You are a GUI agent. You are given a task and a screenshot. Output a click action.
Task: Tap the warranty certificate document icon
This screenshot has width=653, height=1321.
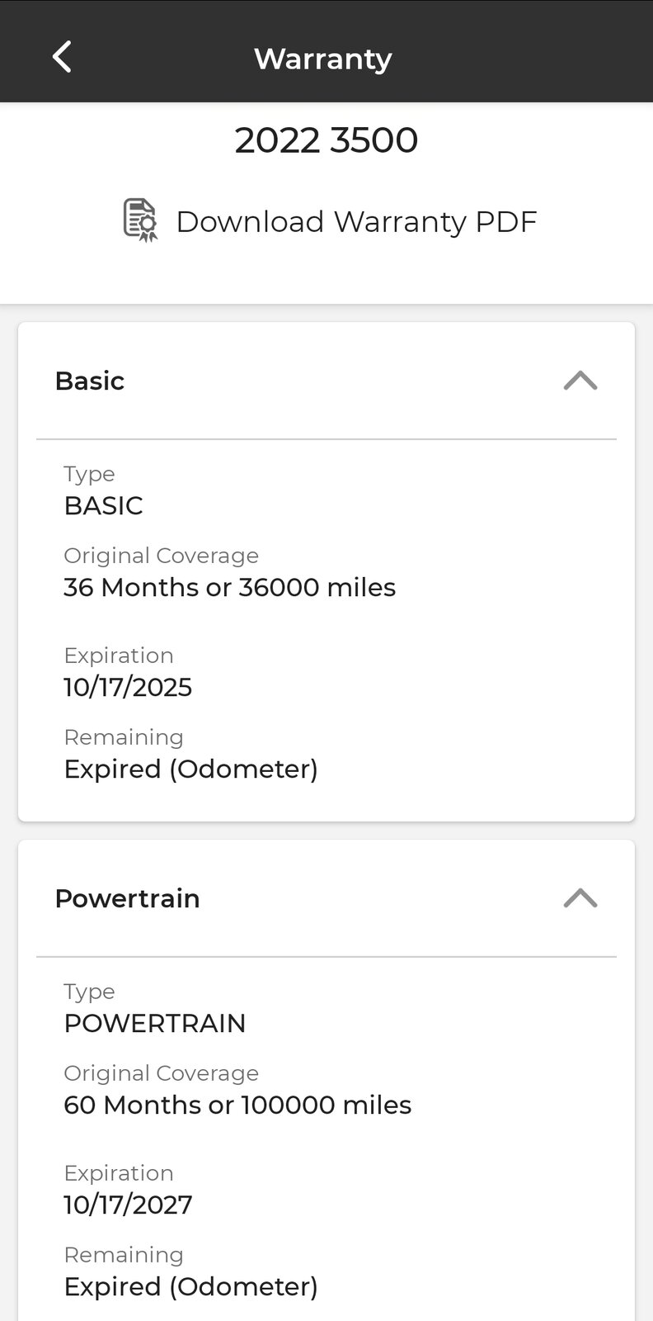pos(140,220)
